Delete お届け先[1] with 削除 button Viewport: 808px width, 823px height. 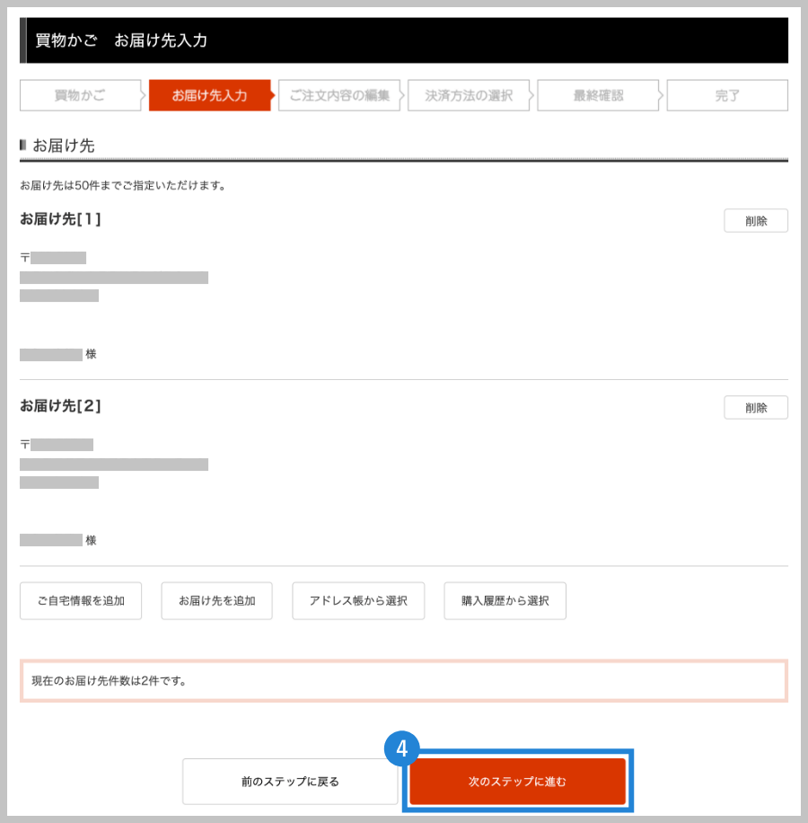(x=756, y=221)
